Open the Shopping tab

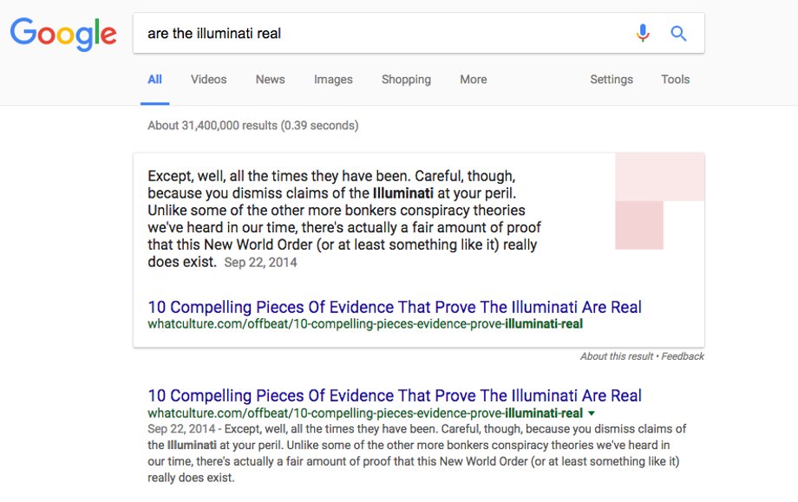tap(406, 80)
